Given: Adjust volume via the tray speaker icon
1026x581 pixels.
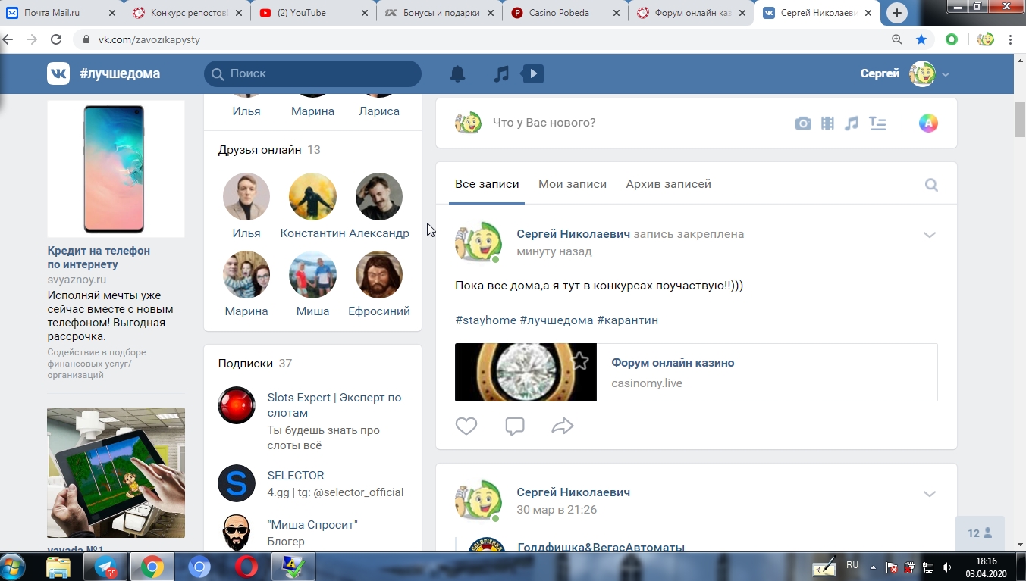Looking at the screenshot, I should coord(946,567).
